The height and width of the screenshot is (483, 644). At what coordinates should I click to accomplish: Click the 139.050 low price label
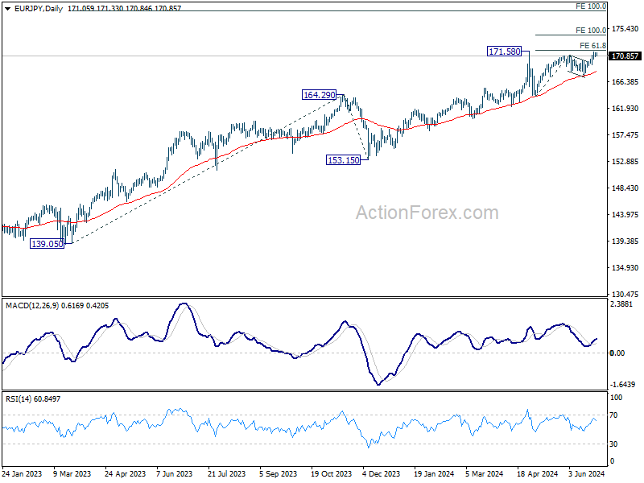click(x=47, y=244)
